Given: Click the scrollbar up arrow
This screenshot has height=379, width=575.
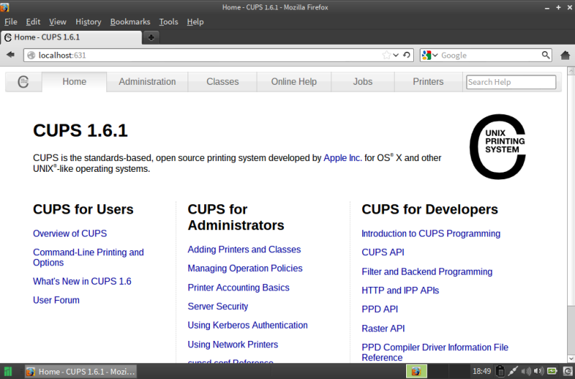Looking at the screenshot, I should tap(571, 70).
